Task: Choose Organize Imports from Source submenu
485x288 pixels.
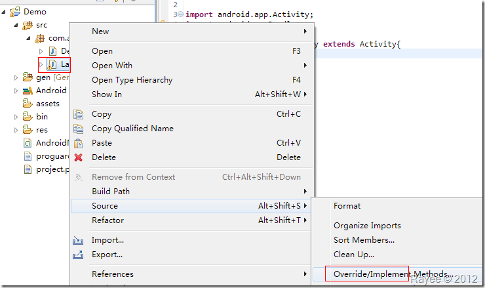Action: pos(367,226)
